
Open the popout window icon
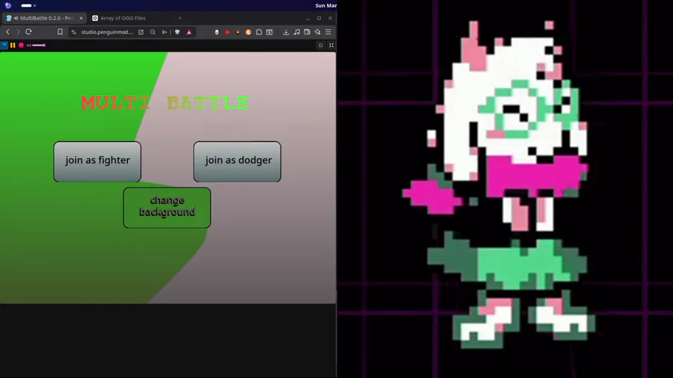(321, 45)
